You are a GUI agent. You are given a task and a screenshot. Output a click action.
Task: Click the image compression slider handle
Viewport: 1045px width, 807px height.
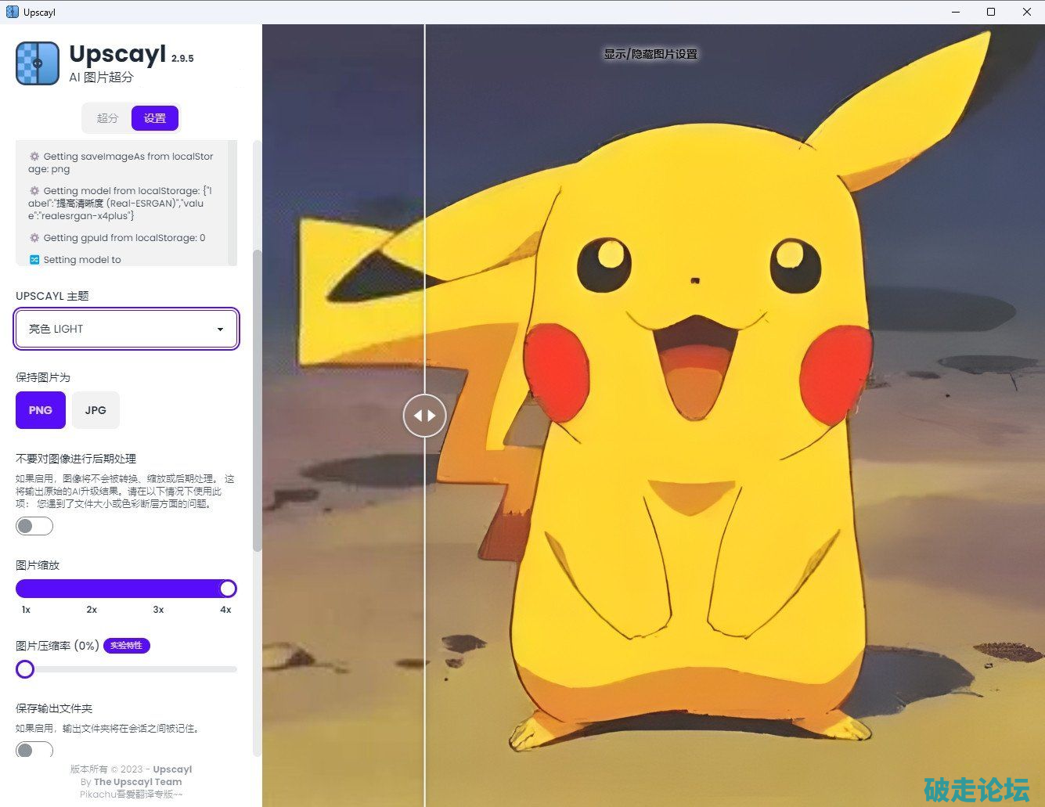[x=25, y=669]
